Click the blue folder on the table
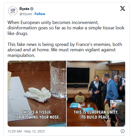Image resolution: width=131 pixels, height=136 pixels. pyautogui.click(x=74, y=105)
